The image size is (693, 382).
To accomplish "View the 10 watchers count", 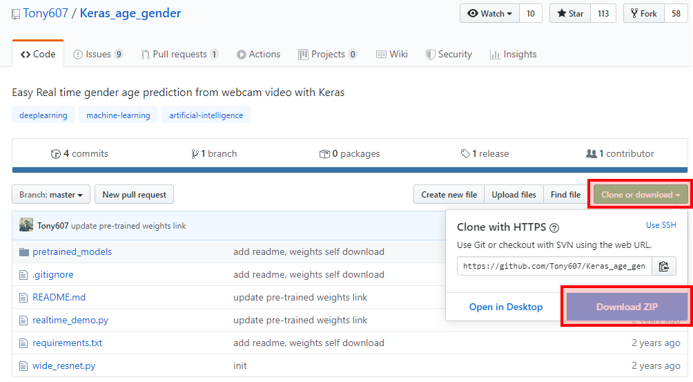I will tap(530, 13).
